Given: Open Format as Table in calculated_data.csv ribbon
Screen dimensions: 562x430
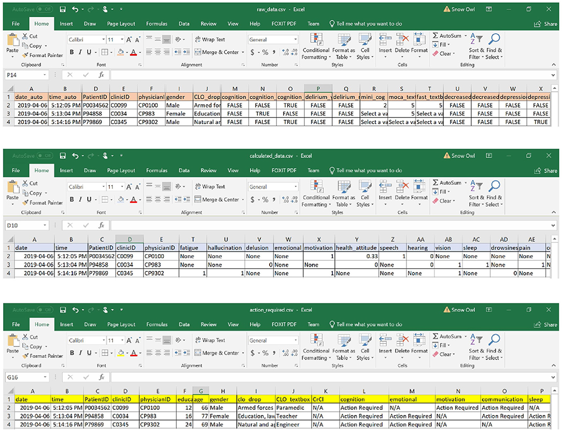Looking at the screenshot, I should 344,194.
